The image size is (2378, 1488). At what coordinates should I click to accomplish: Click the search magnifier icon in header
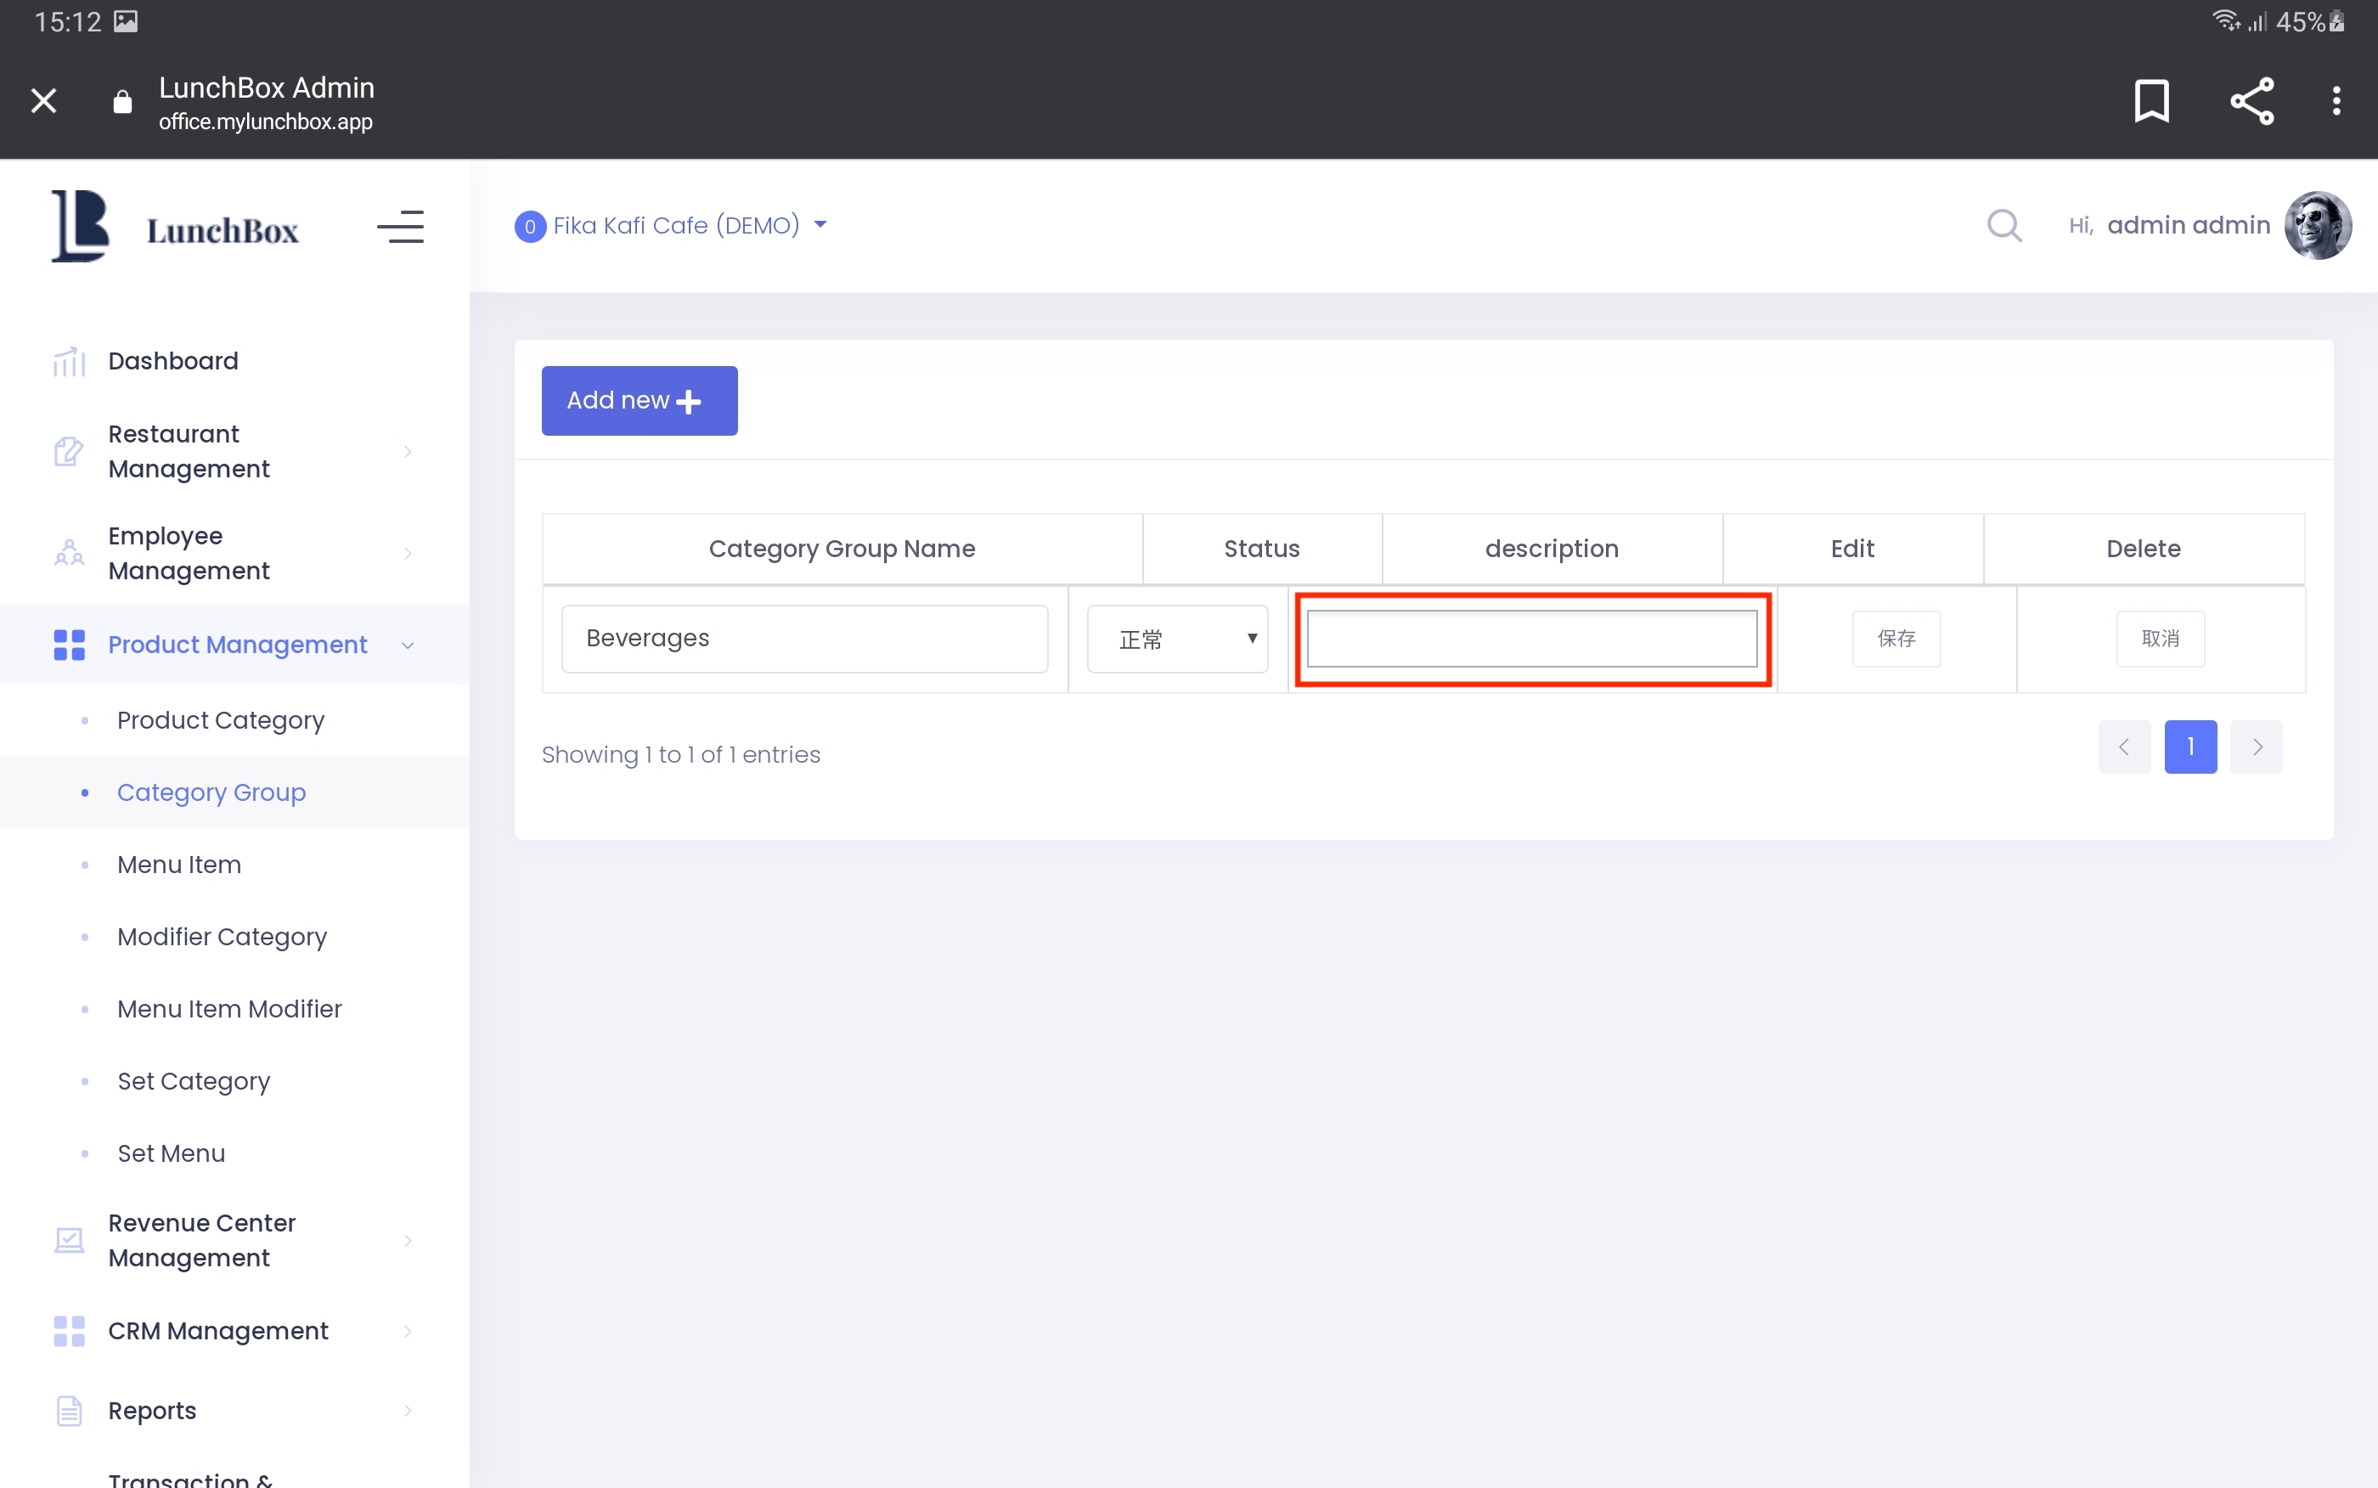(x=2003, y=225)
